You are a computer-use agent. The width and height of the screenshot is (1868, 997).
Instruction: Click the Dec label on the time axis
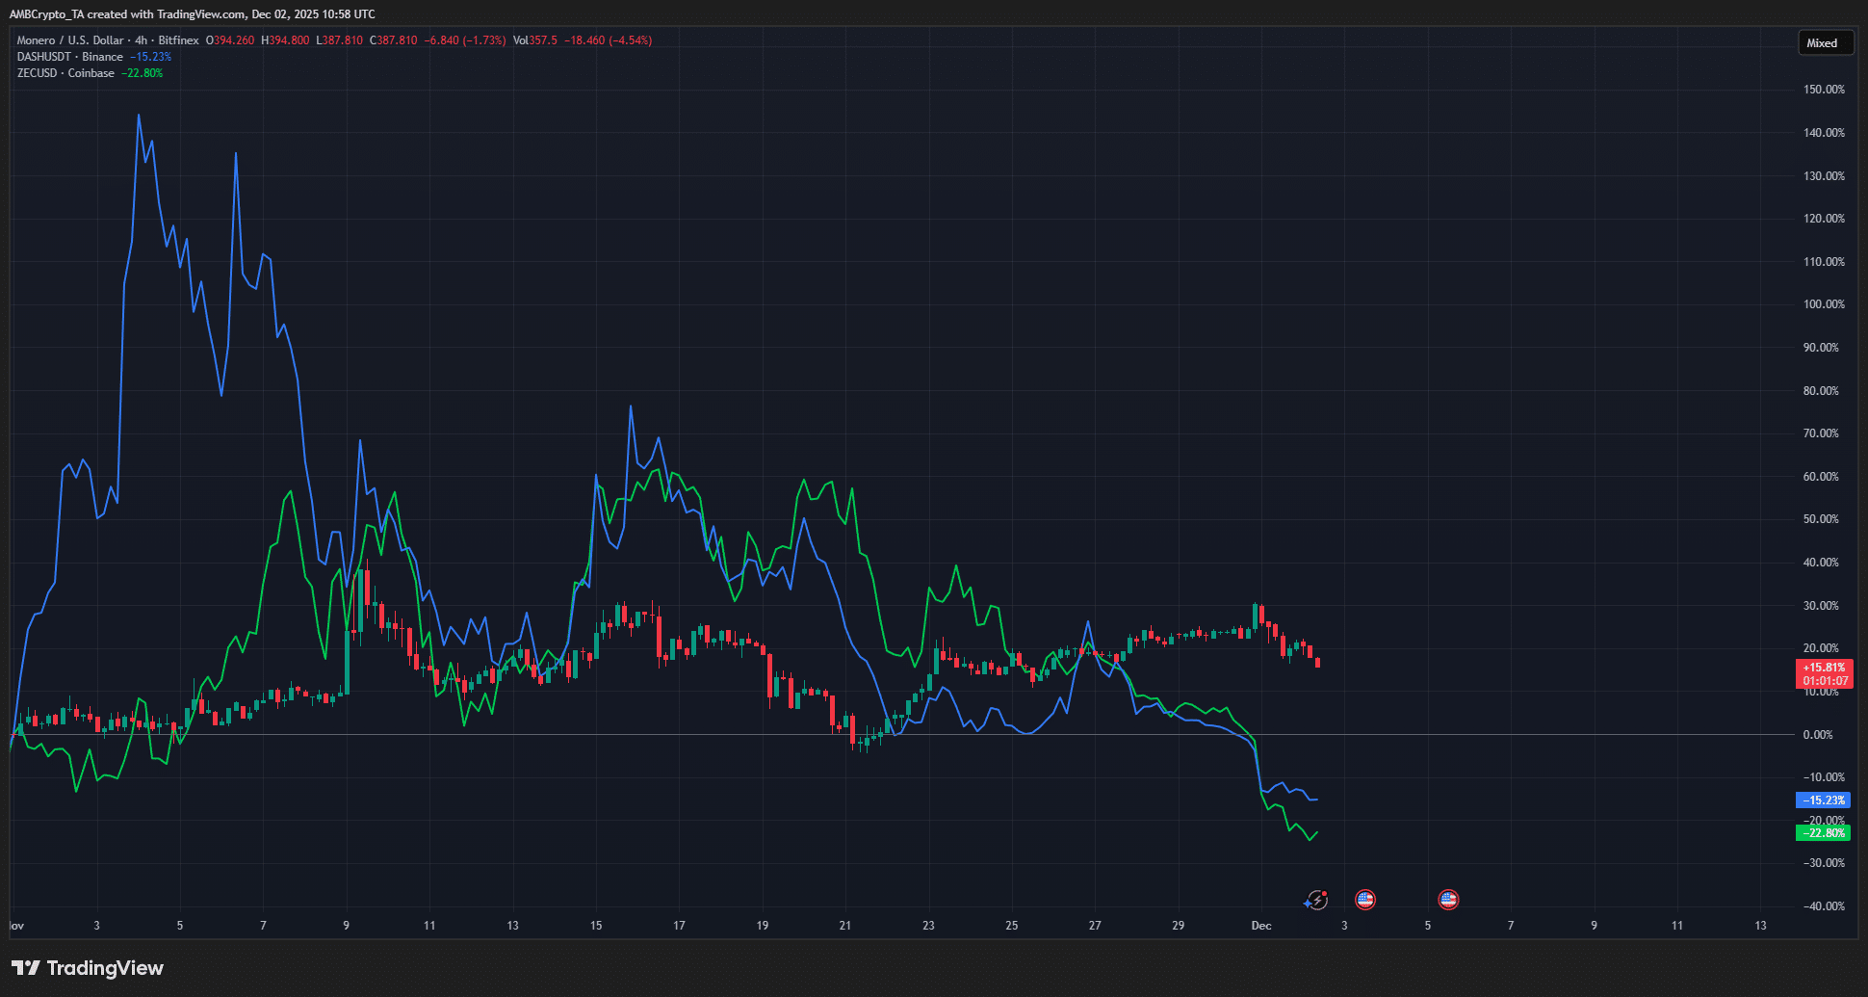coord(1260,926)
